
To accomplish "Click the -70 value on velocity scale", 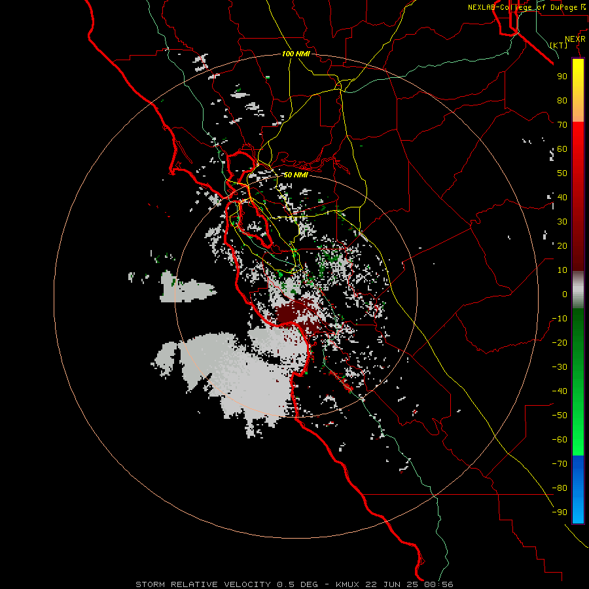I will 560,464.
